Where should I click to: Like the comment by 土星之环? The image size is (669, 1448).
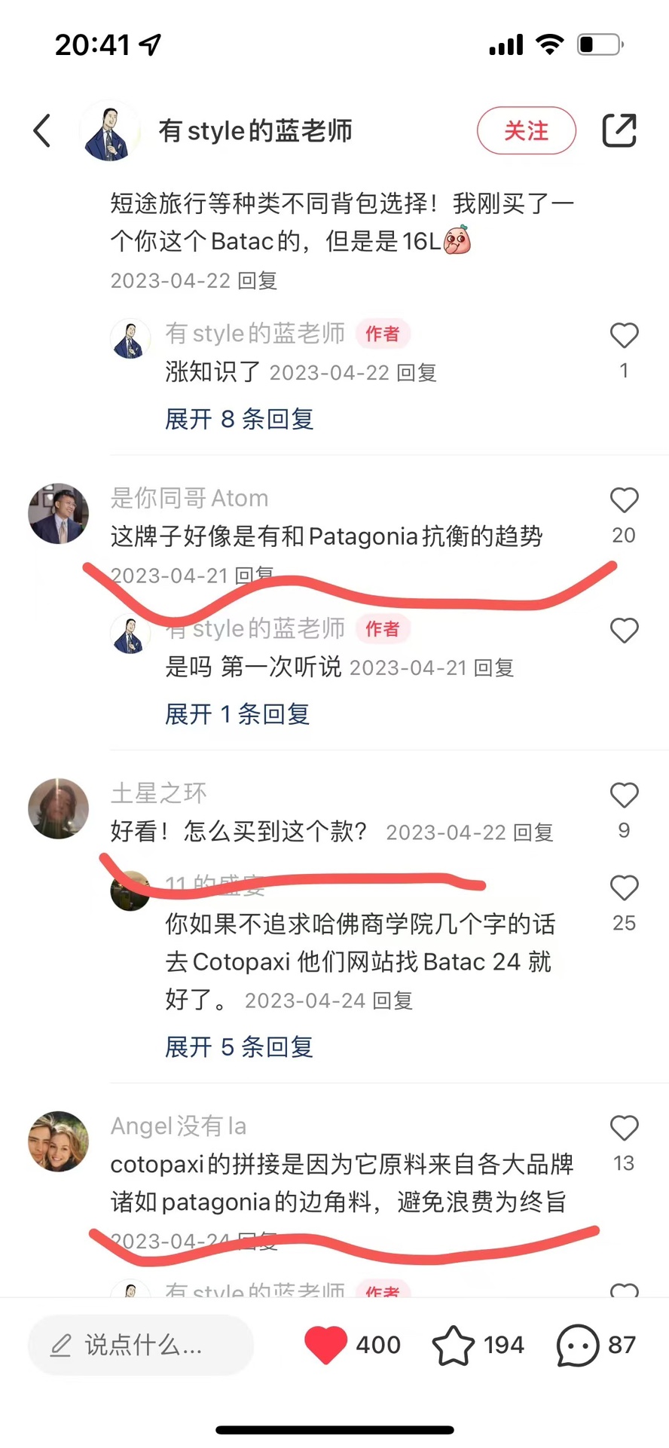624,796
